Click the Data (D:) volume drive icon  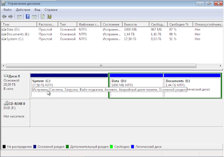pyautogui.click(x=4, y=29)
